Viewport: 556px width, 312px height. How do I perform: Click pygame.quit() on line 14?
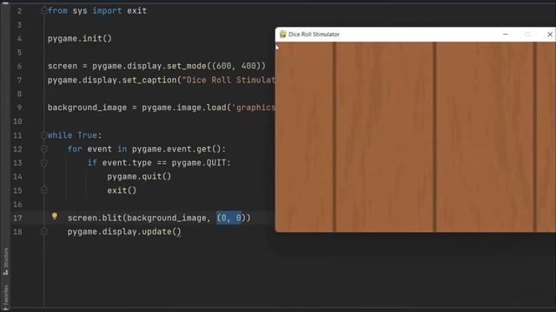[139, 176]
